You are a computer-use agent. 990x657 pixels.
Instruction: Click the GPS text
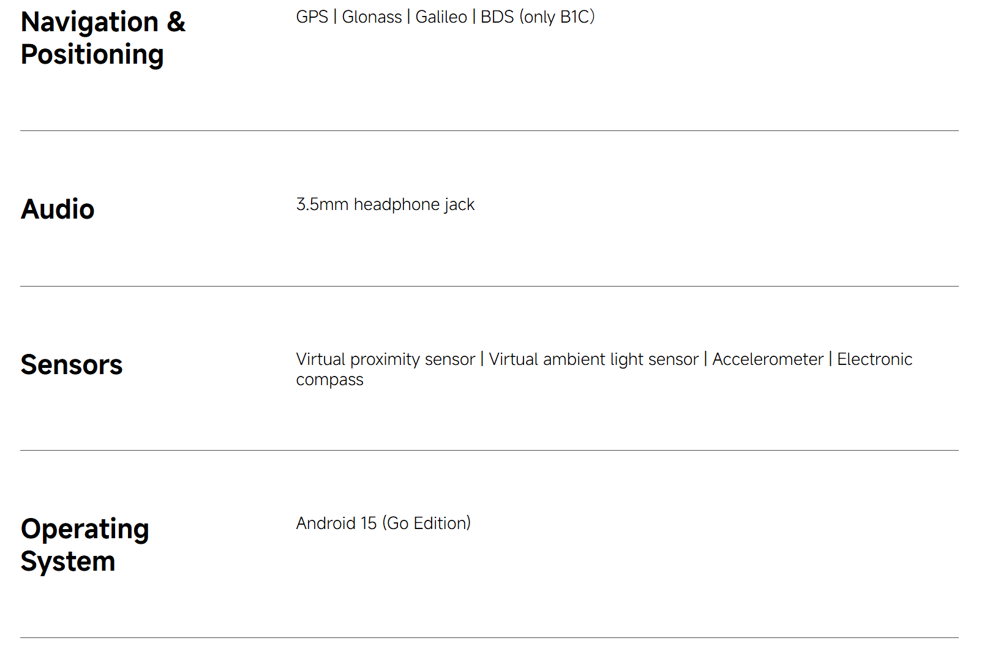click(x=312, y=17)
